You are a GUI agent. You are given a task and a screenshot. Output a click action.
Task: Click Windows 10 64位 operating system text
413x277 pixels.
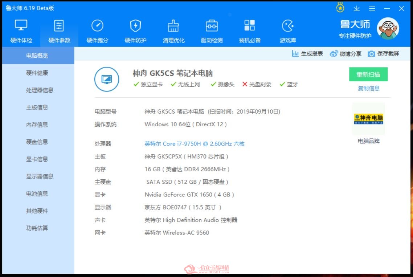[x=185, y=125]
